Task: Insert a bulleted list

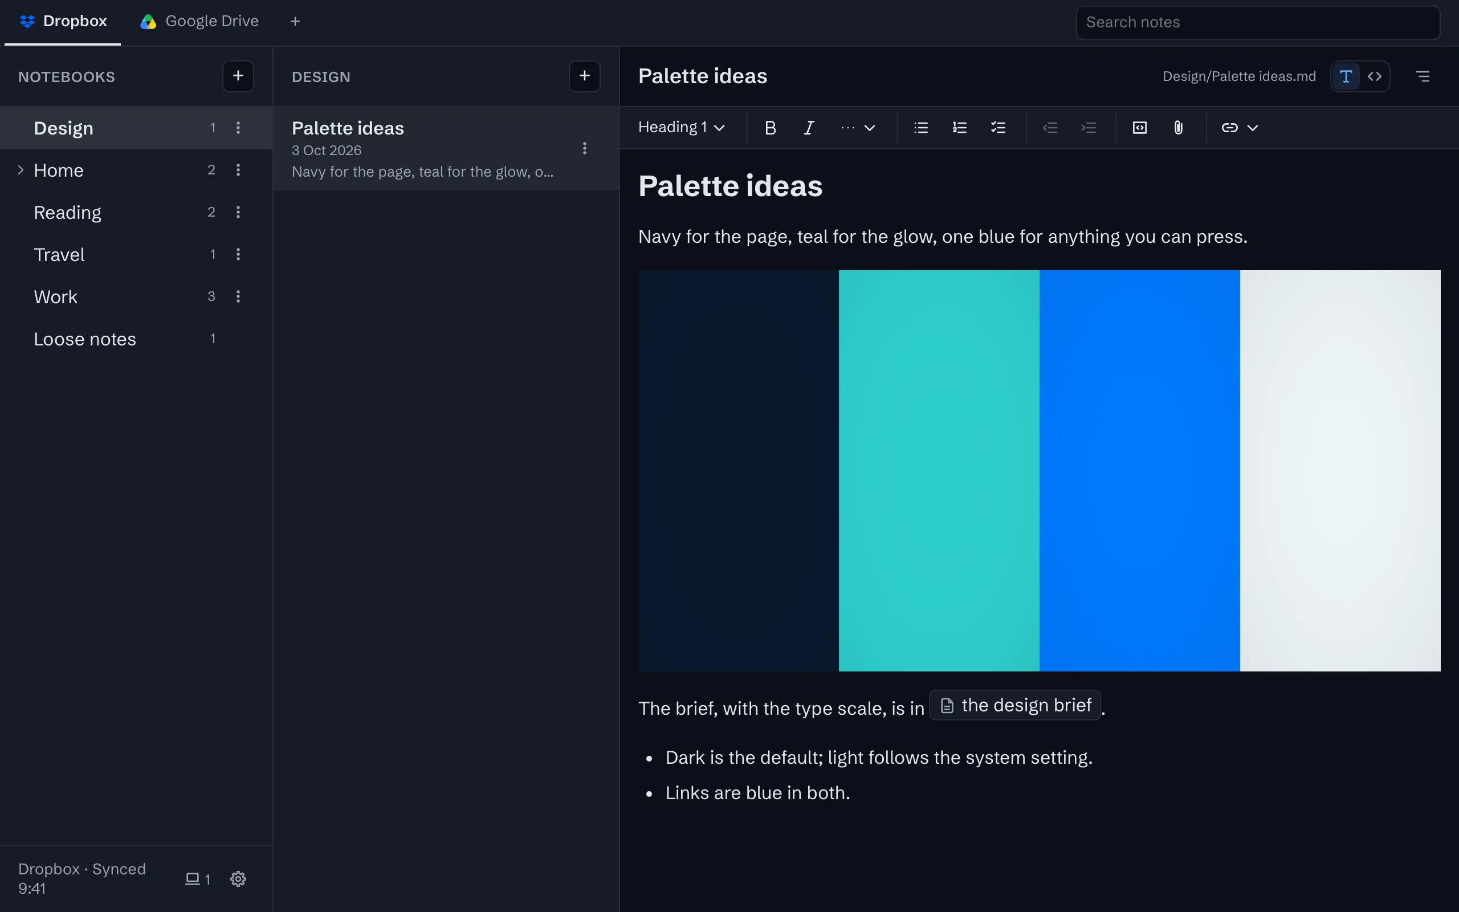Action: 920,128
